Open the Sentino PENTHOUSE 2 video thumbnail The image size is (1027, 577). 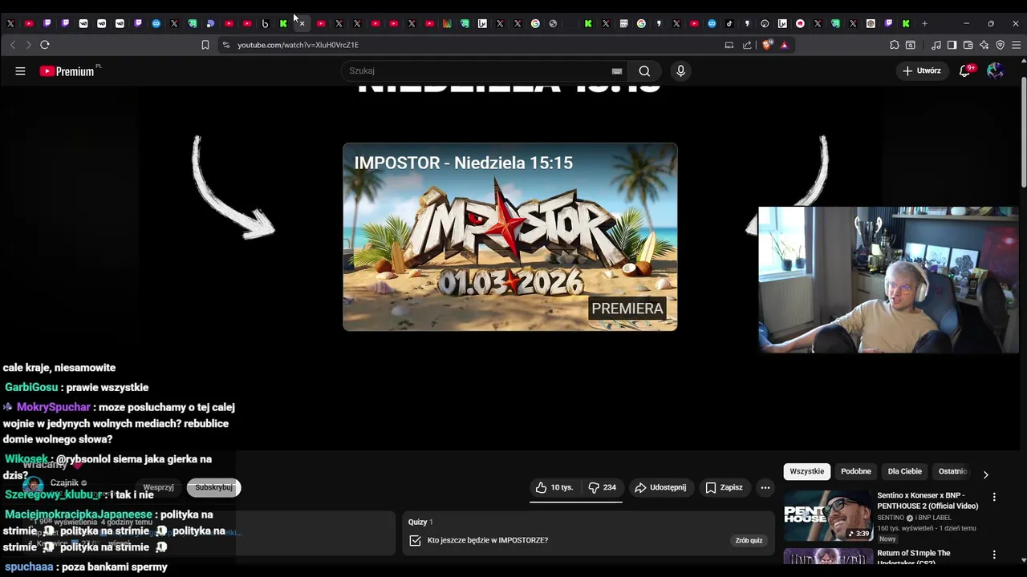pyautogui.click(x=828, y=516)
